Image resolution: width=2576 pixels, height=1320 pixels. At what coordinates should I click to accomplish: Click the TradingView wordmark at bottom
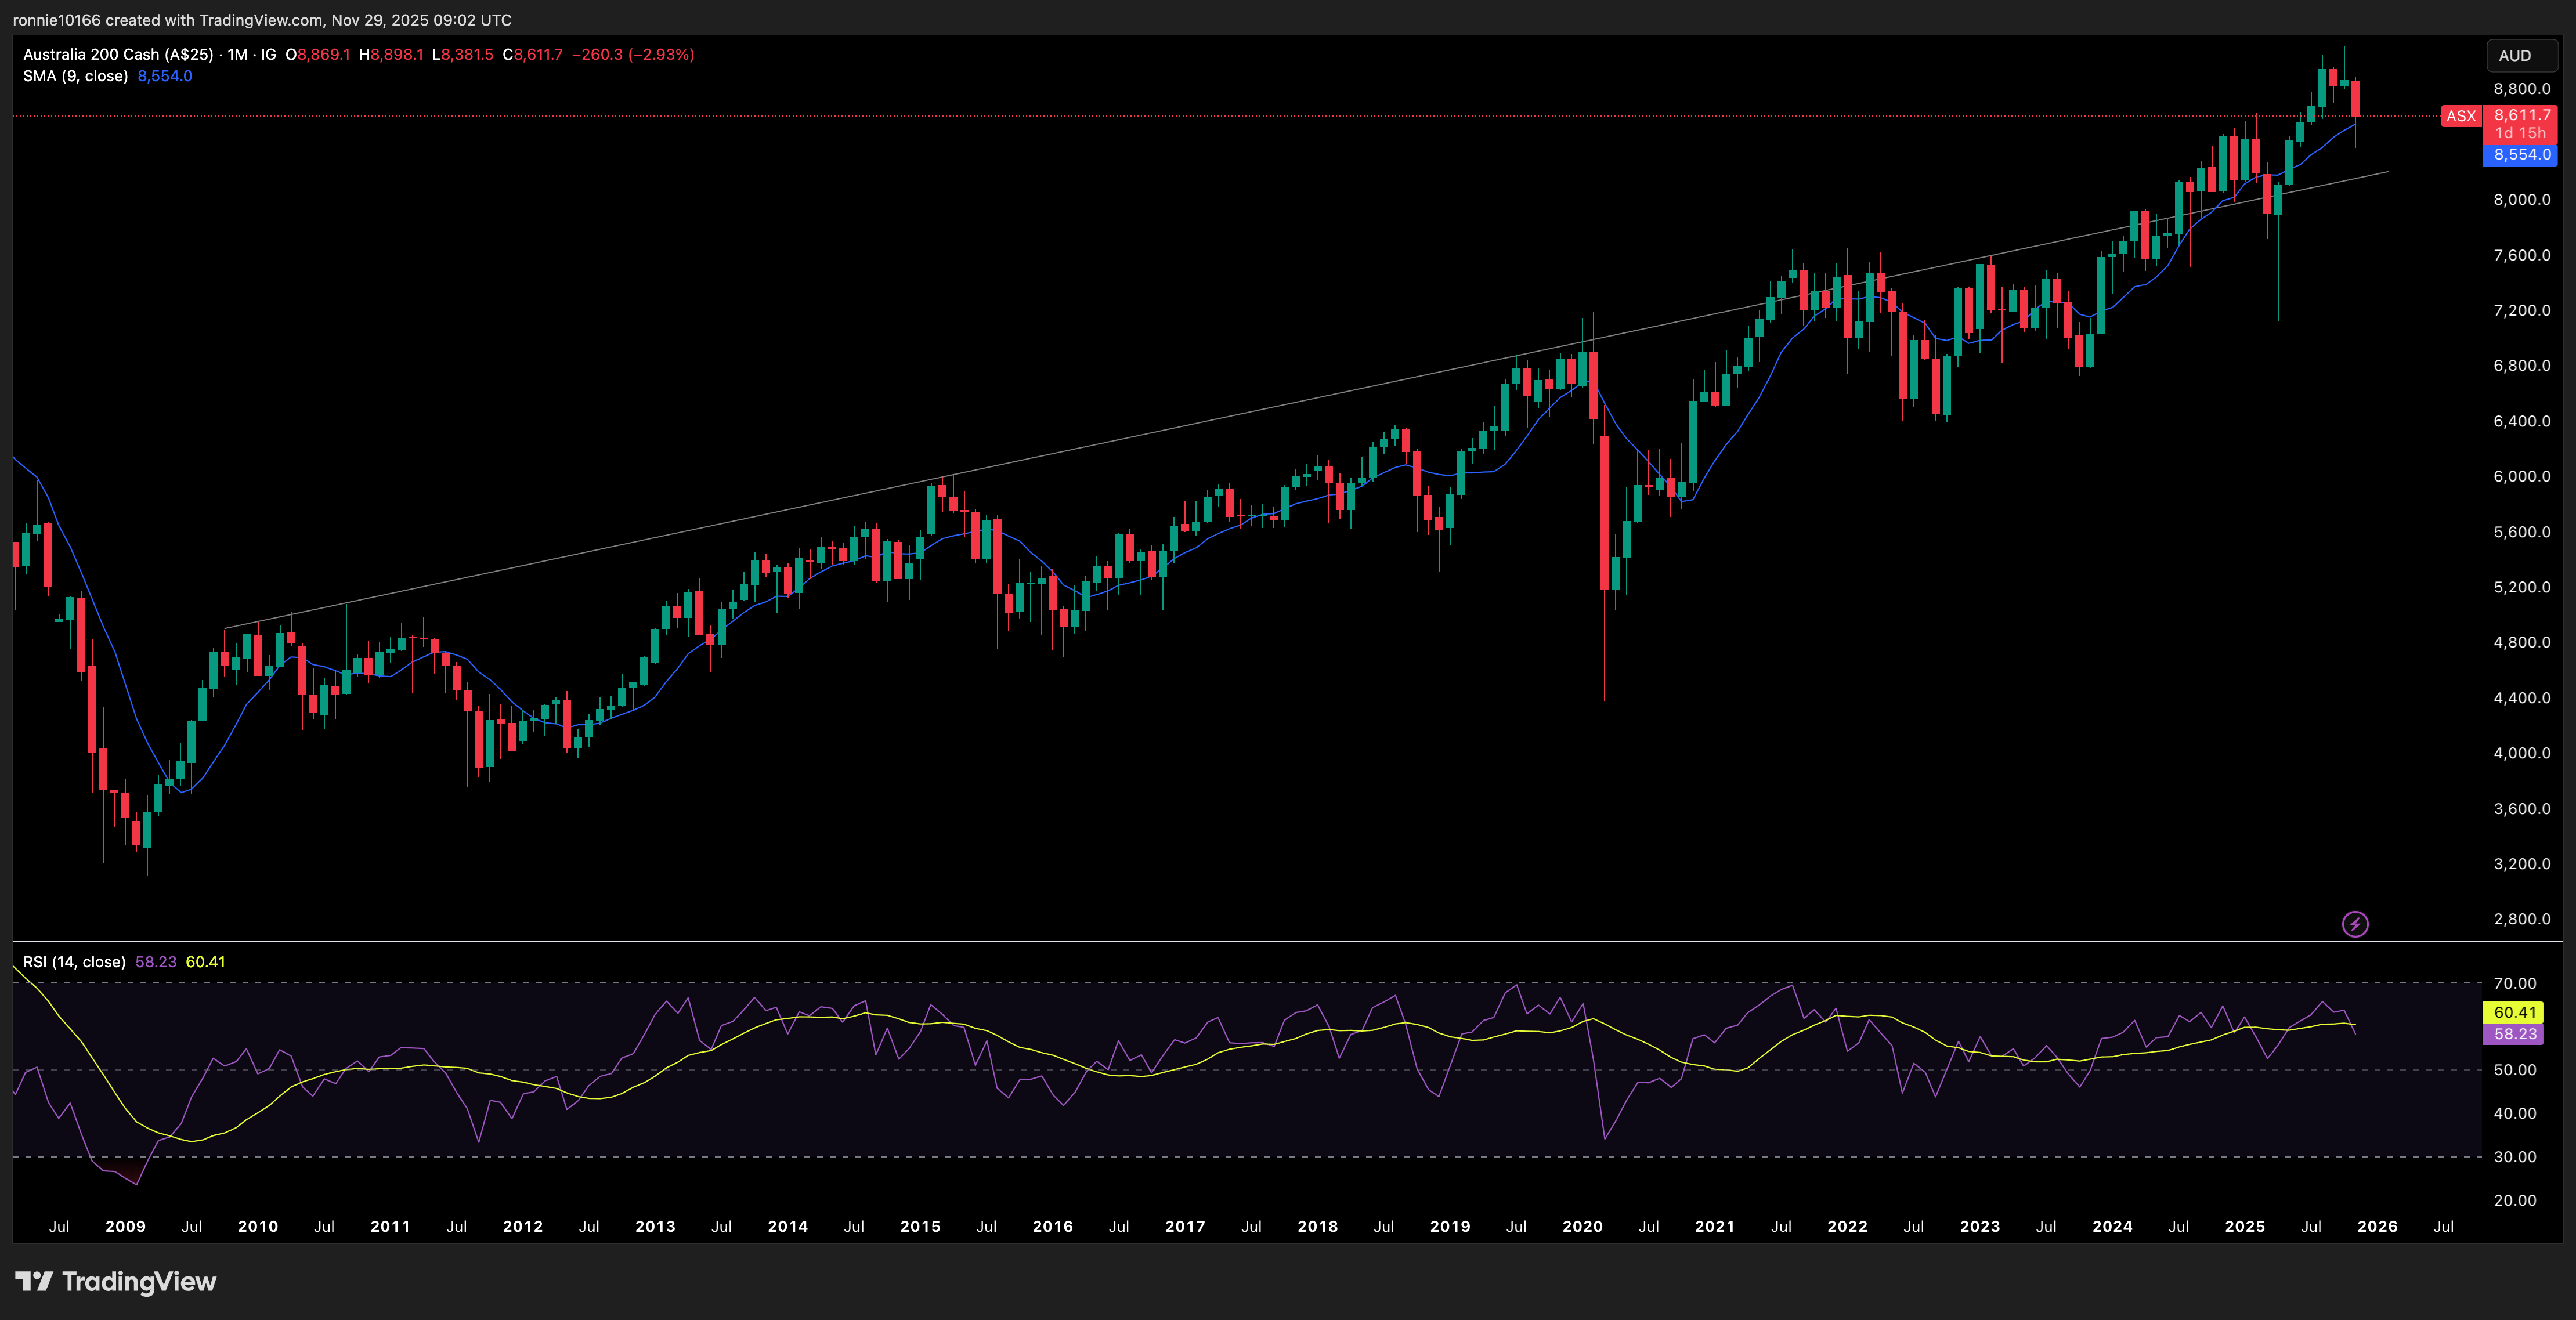[x=138, y=1281]
